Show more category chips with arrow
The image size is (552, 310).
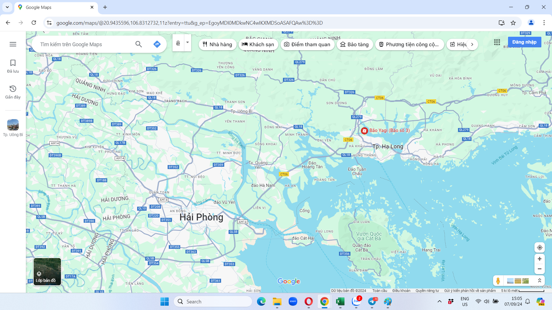coord(472,44)
